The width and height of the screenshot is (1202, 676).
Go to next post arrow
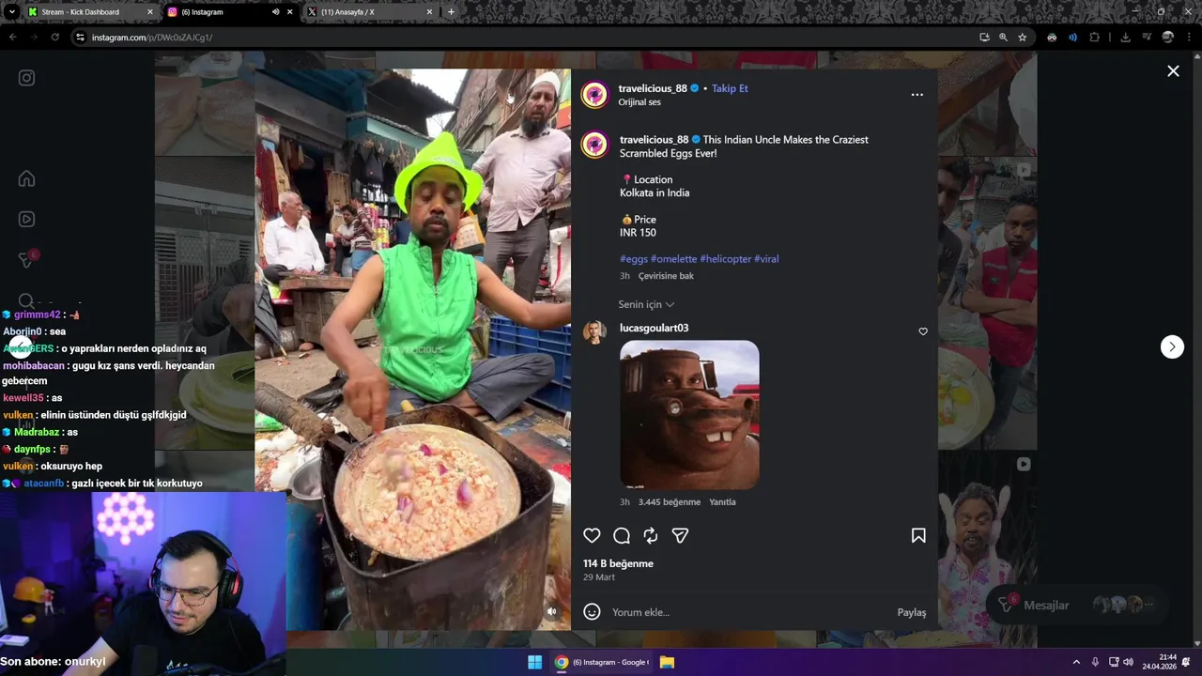click(1172, 346)
